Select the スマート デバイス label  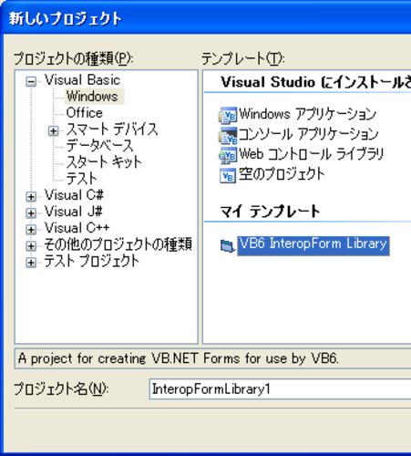[112, 130]
